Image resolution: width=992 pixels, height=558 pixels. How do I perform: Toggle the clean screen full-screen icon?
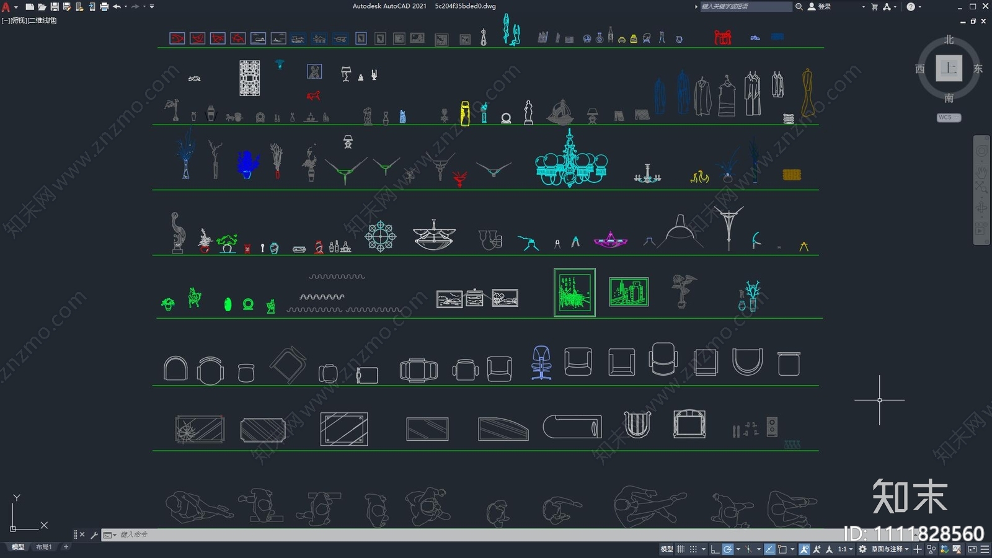pyautogui.click(x=972, y=549)
